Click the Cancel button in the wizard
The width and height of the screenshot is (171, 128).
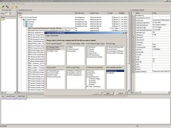point(121,93)
